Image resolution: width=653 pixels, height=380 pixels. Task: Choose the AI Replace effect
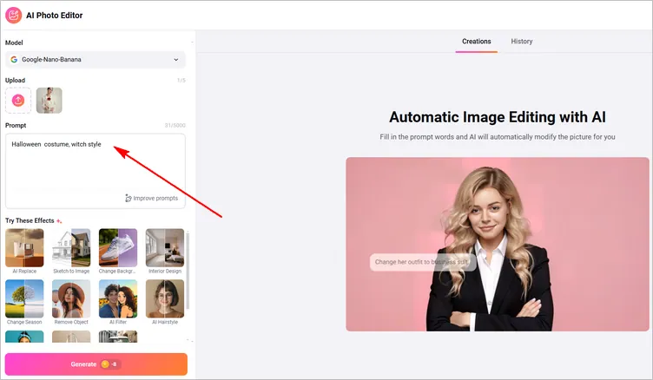point(24,248)
